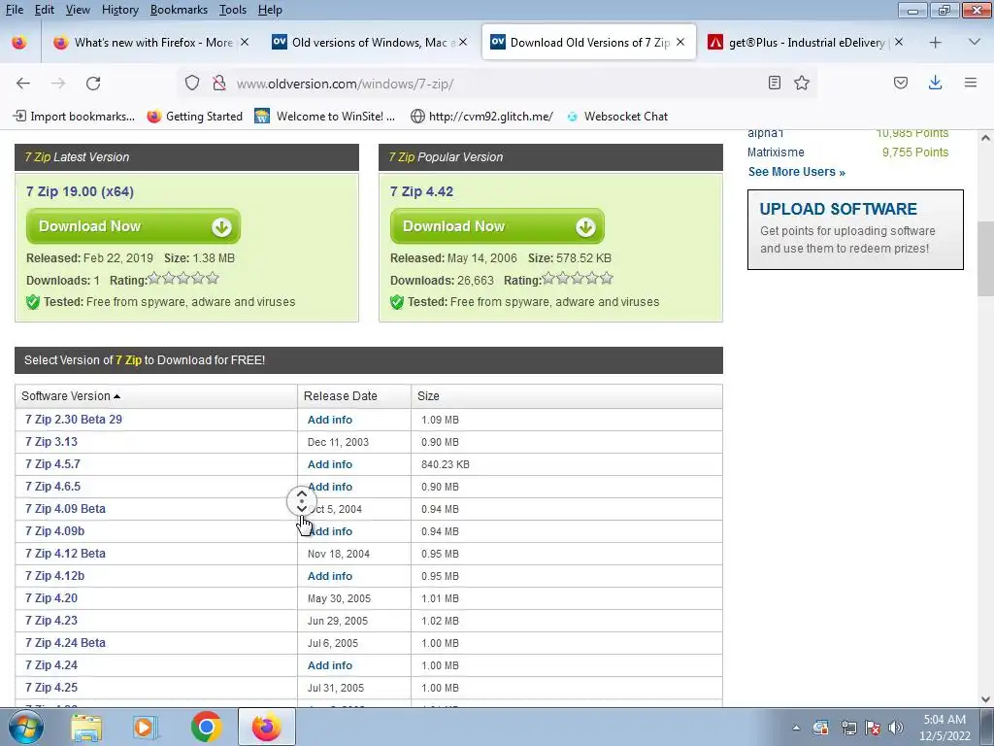Open the list all tabs dropdown
The width and height of the screenshot is (994, 746).
pos(975,43)
